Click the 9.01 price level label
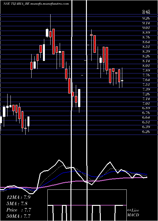The height and width of the screenshot is (221, 158). (x=146, y=28)
